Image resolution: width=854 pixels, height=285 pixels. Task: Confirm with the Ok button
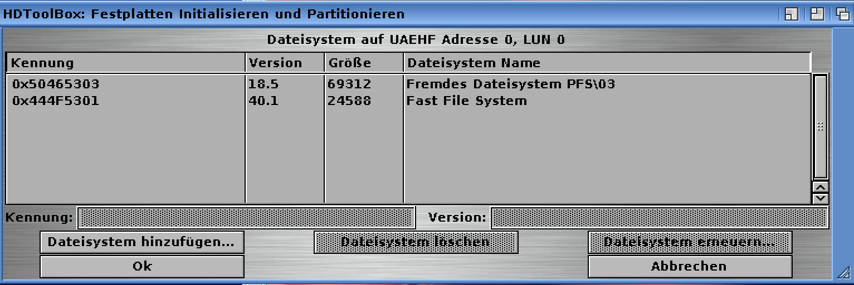[x=142, y=266]
